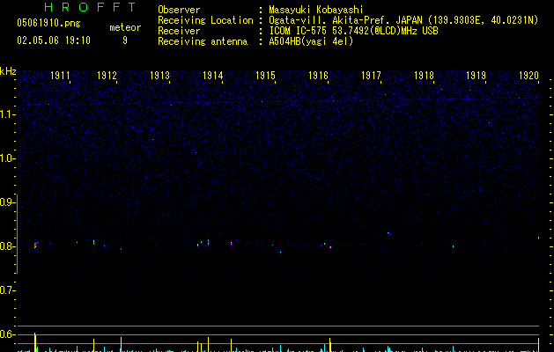The height and width of the screenshot is (352, 554).
Task: Click the Receiving Location label
Action: coord(205,20)
